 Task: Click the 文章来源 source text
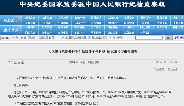[x=84, y=62]
